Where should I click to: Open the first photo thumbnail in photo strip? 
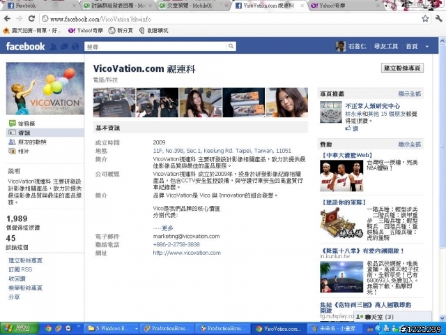pos(114,103)
